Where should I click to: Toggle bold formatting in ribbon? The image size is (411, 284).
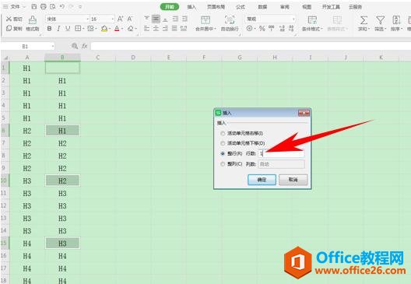49,29
